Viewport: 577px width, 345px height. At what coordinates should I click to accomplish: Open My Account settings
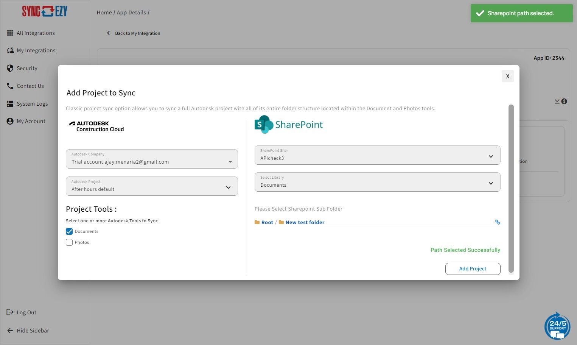[x=31, y=121]
